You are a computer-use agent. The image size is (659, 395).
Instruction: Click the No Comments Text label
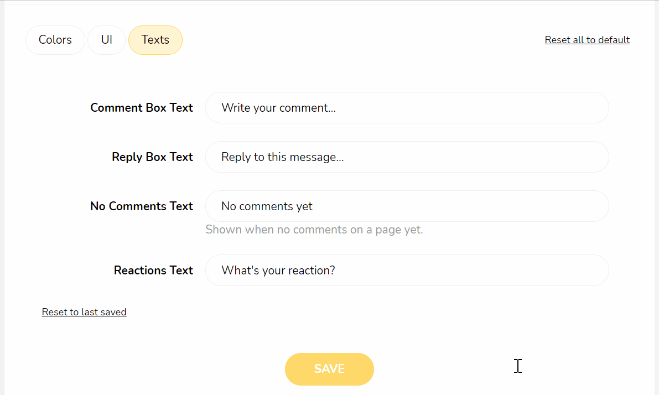click(x=142, y=206)
